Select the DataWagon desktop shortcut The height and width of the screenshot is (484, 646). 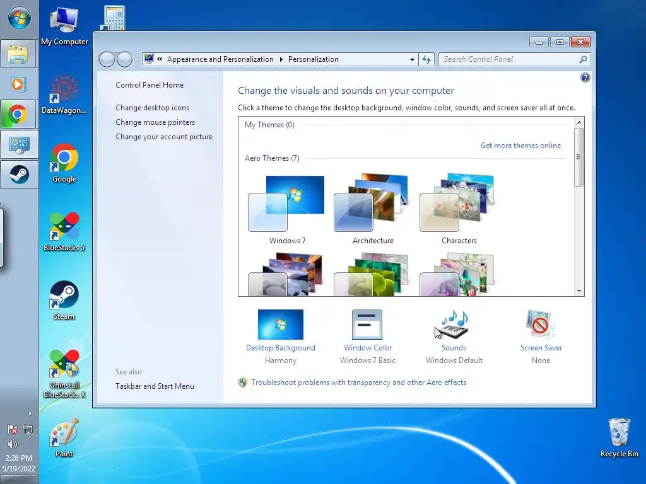pyautogui.click(x=64, y=95)
